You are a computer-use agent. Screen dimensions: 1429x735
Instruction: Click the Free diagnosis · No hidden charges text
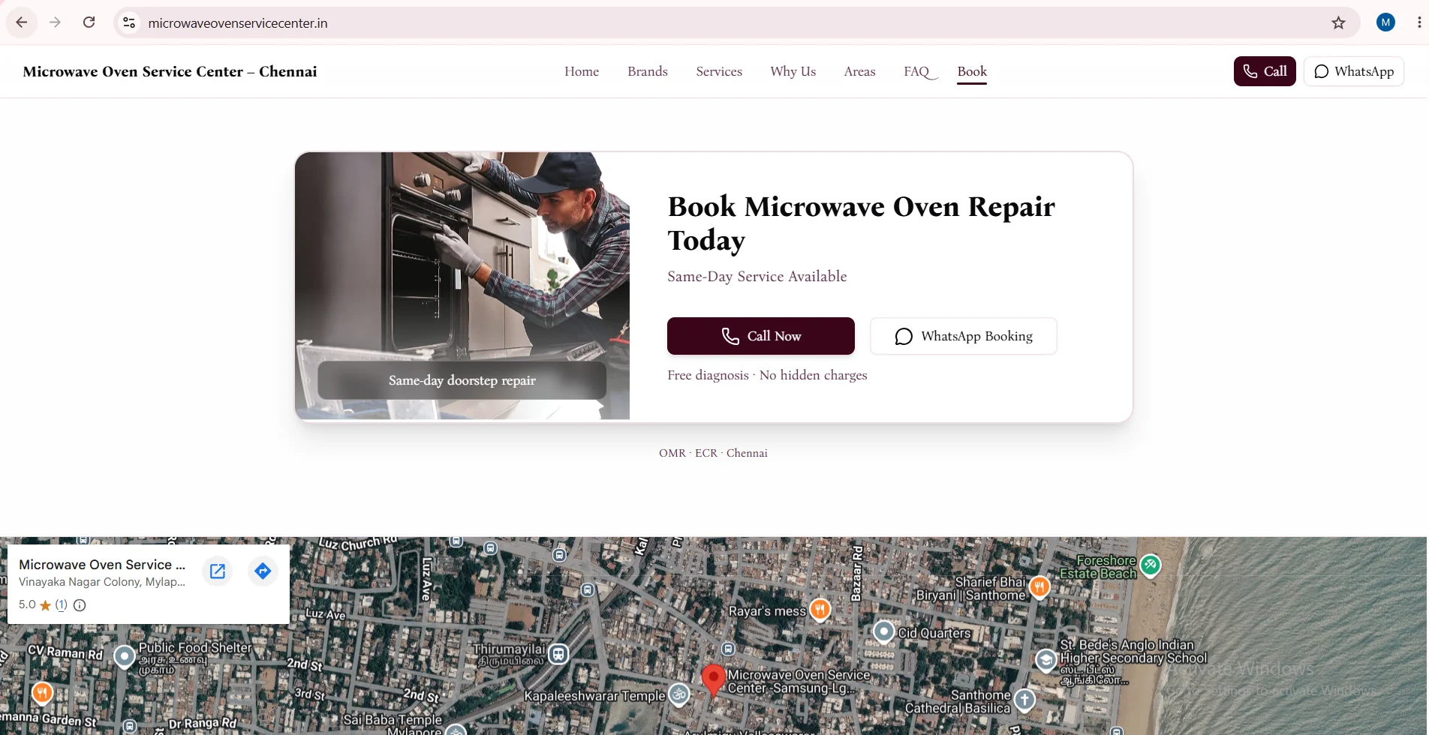[767, 375]
